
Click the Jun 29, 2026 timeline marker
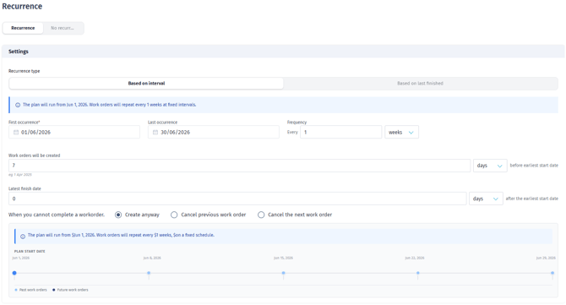point(552,273)
